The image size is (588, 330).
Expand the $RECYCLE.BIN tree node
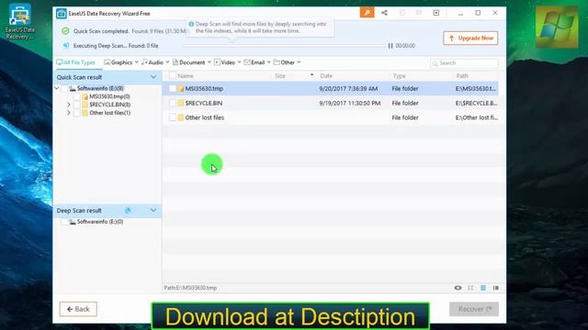click(x=69, y=104)
